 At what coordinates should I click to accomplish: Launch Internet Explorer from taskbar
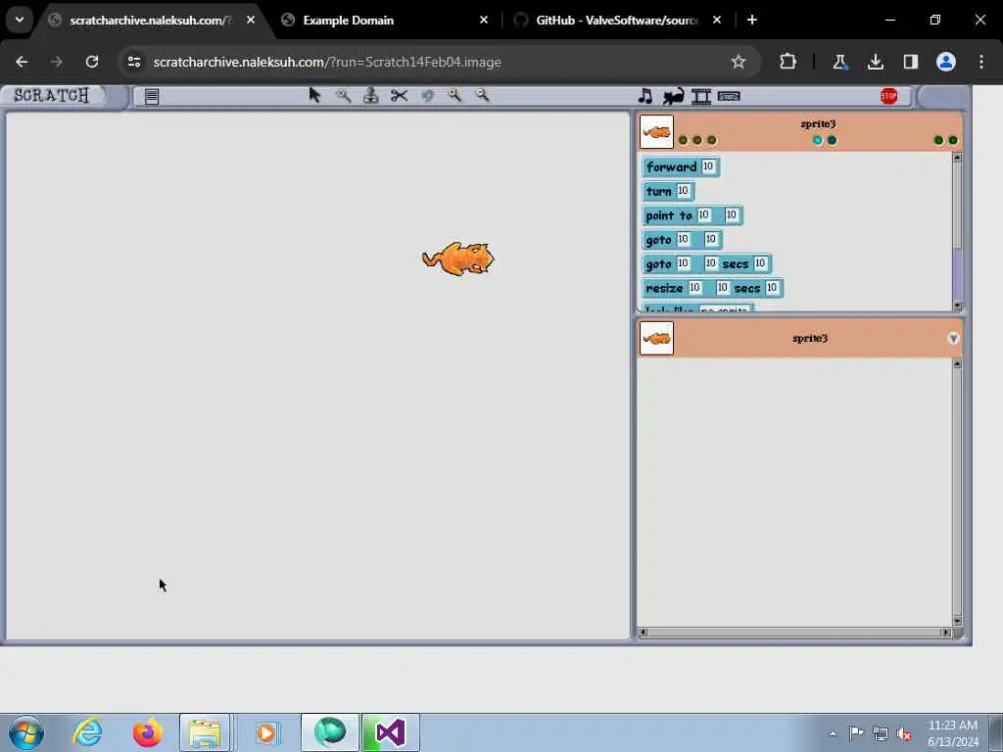click(87, 732)
